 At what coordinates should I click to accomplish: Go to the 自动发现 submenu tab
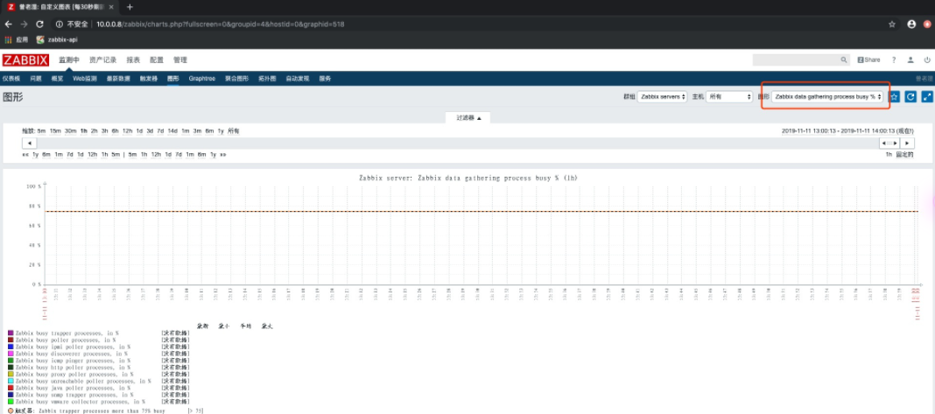tap(298, 79)
